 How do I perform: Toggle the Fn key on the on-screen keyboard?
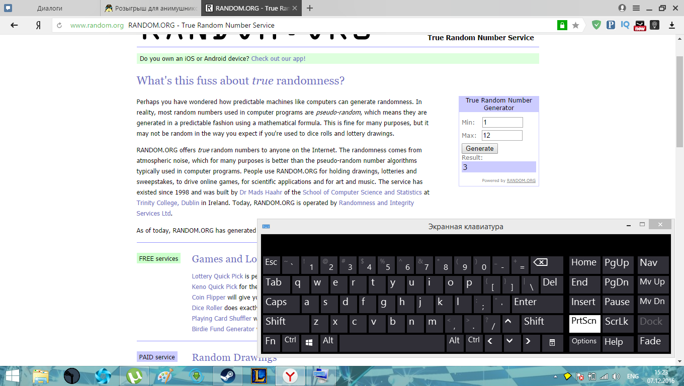point(271,343)
